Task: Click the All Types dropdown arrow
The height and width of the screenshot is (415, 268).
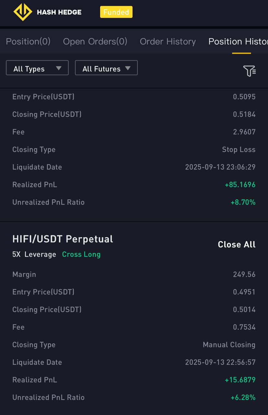Action: click(59, 68)
